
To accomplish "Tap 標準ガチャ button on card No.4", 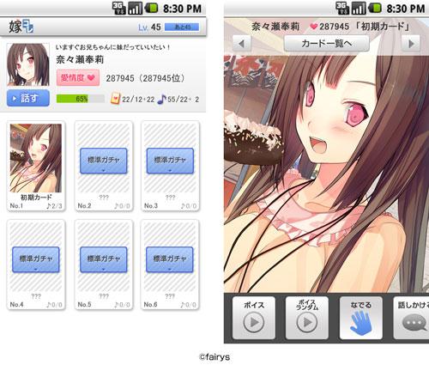I will pyautogui.click(x=36, y=259).
